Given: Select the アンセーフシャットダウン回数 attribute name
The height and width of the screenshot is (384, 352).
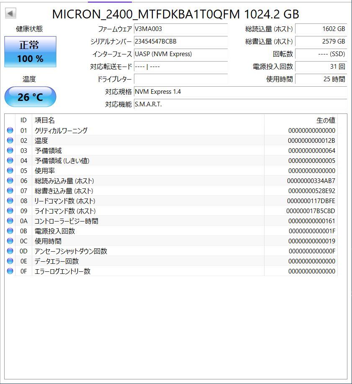Looking at the screenshot, I should click(71, 251).
